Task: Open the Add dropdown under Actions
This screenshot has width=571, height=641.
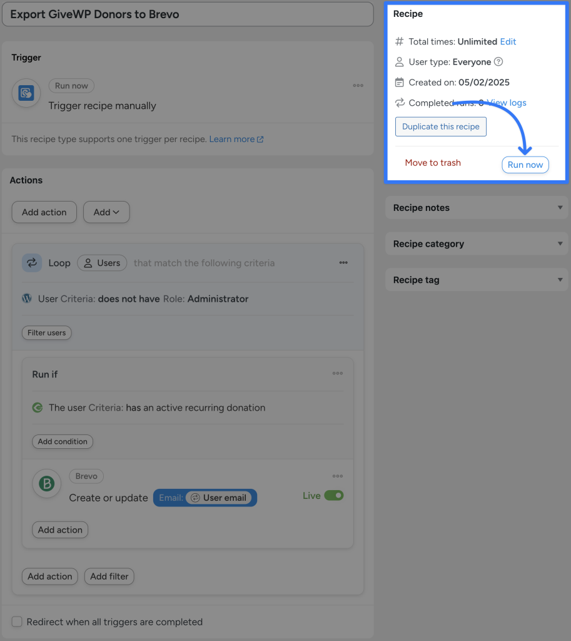Action: pos(106,212)
